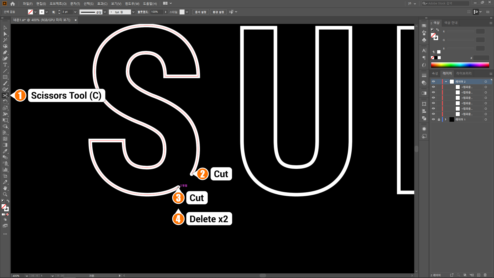The height and width of the screenshot is (278, 494).
Task: Toggle visibility of 레이어 1
Action: (x=433, y=119)
